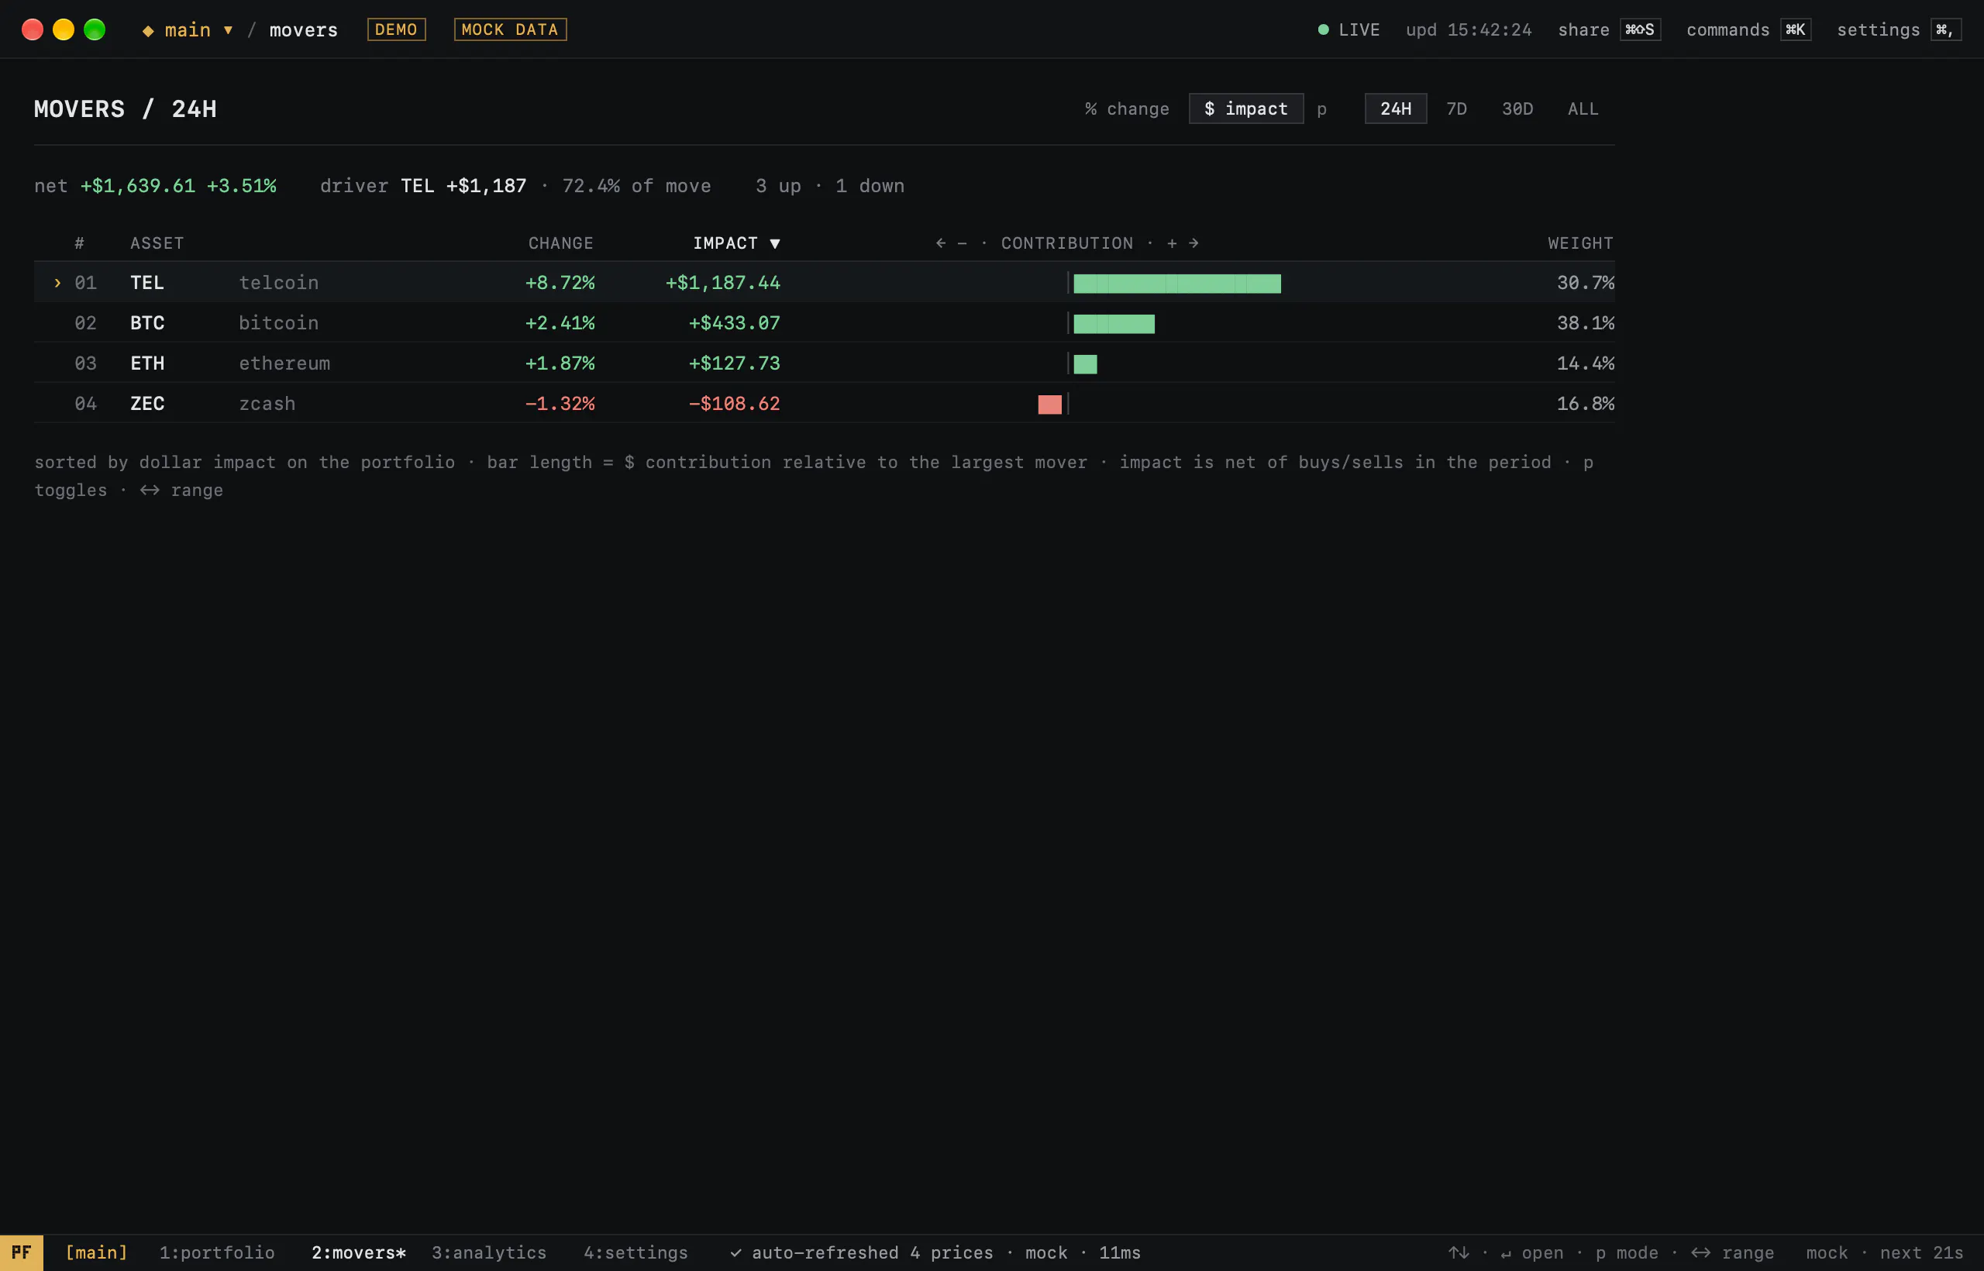Select the 30D range

1517,109
